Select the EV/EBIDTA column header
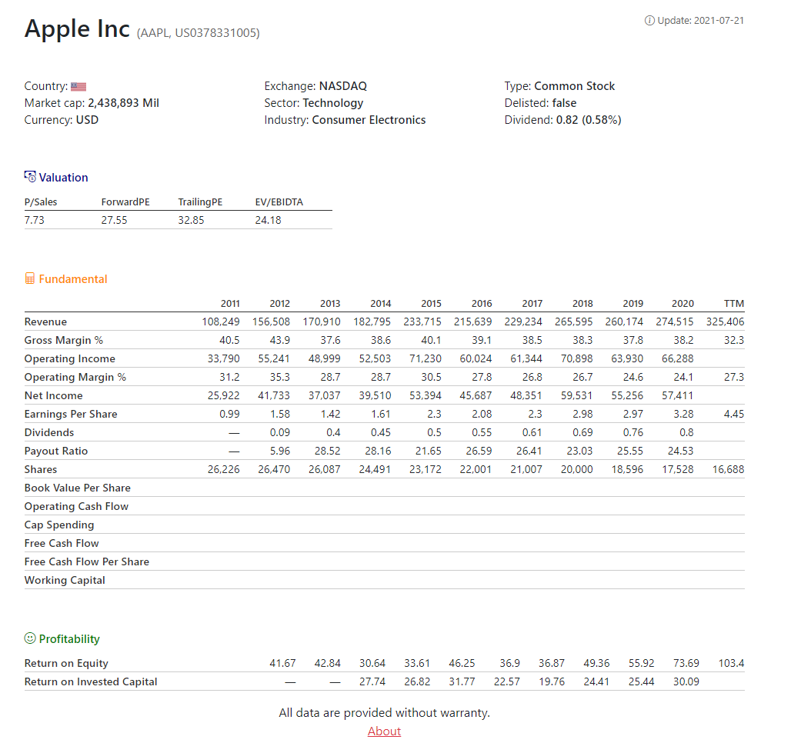 pos(279,202)
